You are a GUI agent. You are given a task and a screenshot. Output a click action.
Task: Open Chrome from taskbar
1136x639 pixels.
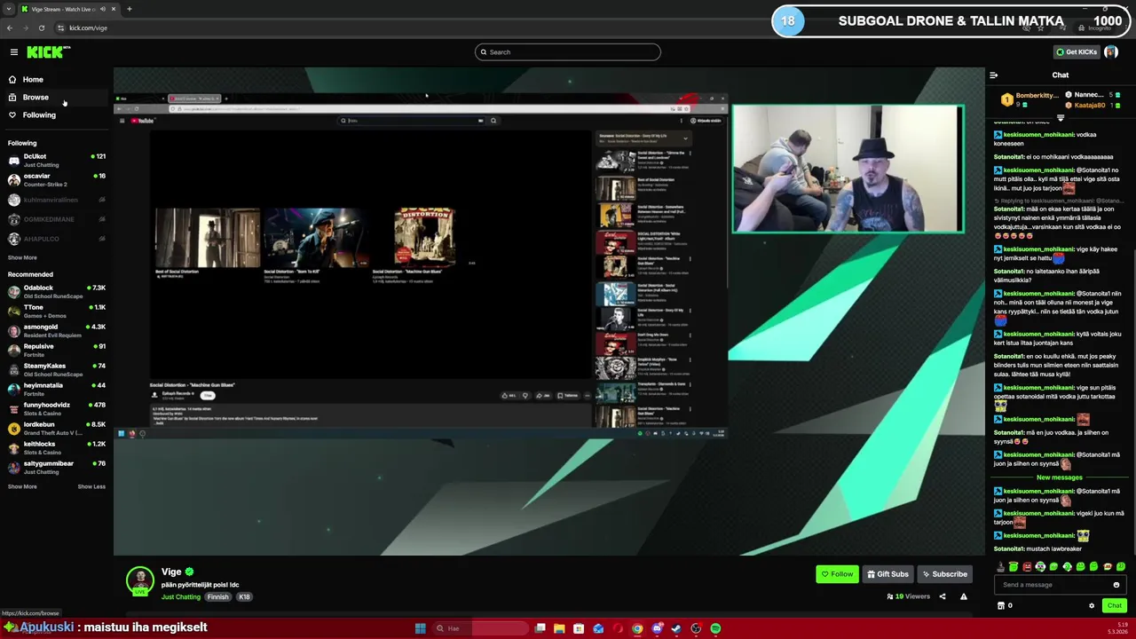(637, 628)
